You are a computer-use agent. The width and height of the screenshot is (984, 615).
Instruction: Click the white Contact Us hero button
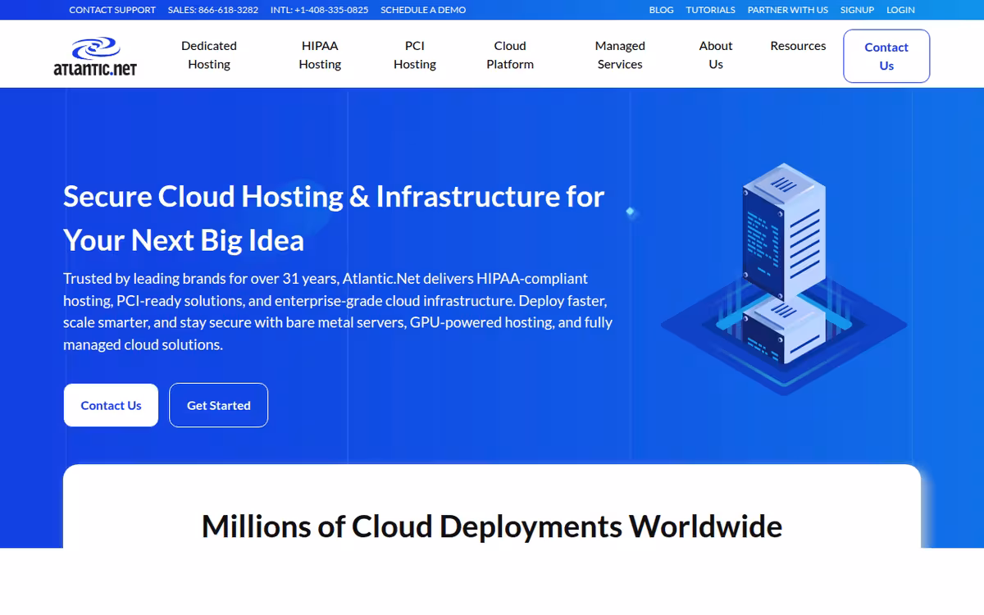click(x=111, y=405)
